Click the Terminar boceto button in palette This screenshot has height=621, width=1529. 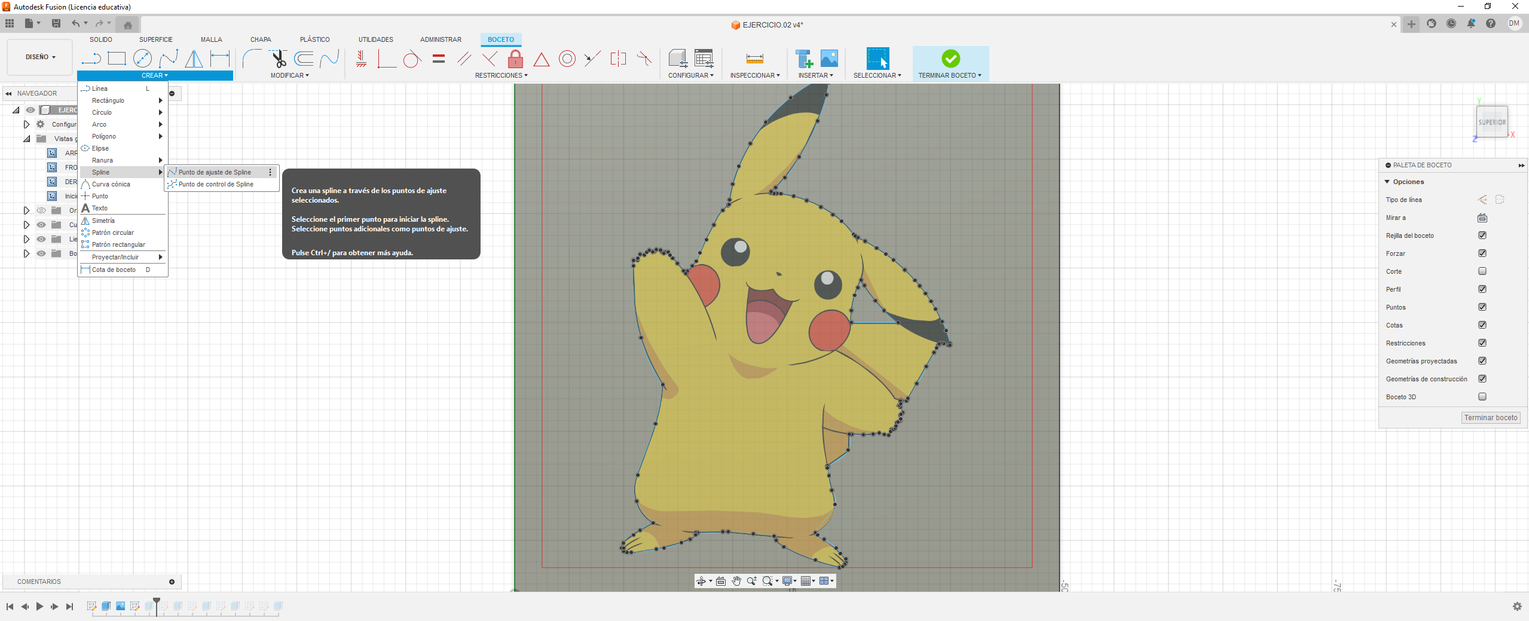(1491, 418)
